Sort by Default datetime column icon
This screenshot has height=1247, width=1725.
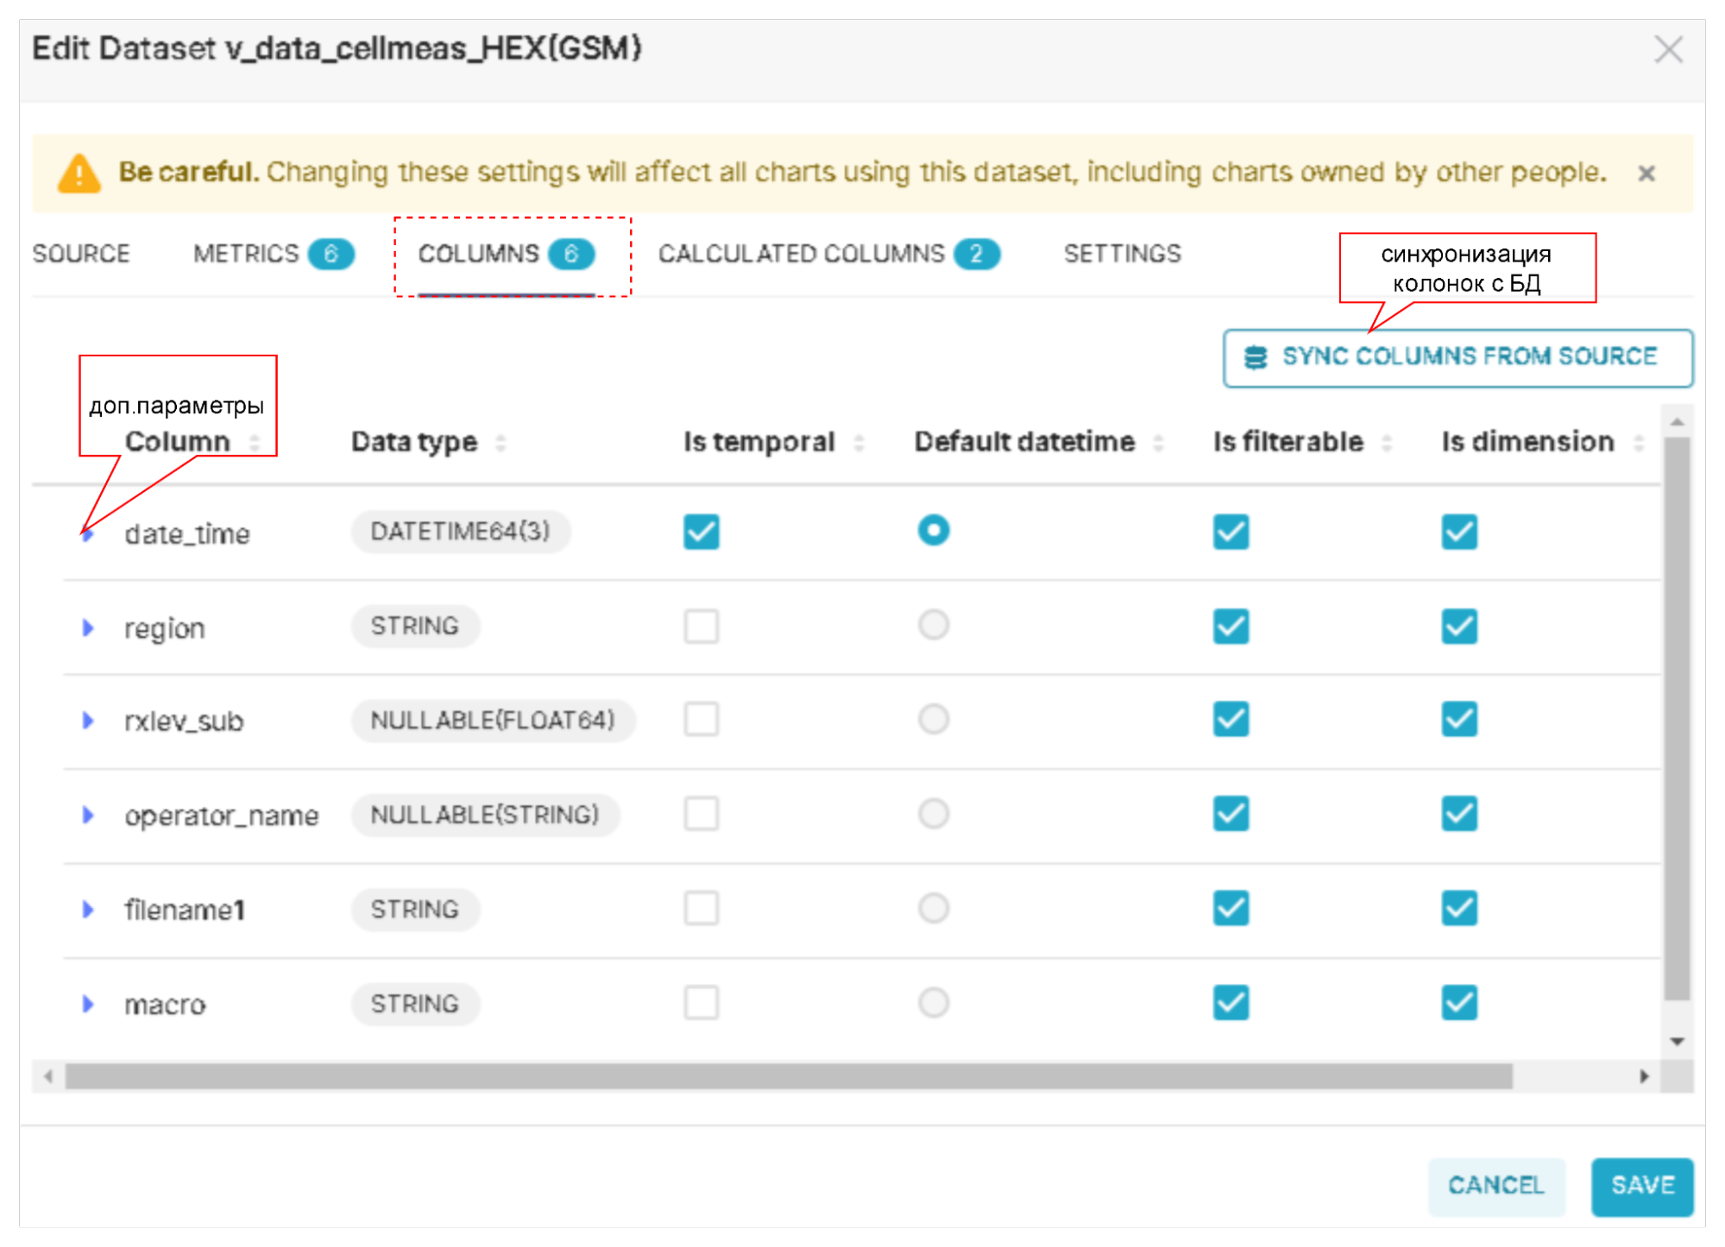(1158, 443)
